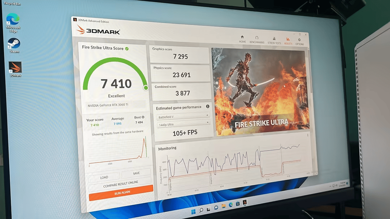Open the notification icon in the tray corner
Screen dimensions: 390x219
click(x=347, y=183)
